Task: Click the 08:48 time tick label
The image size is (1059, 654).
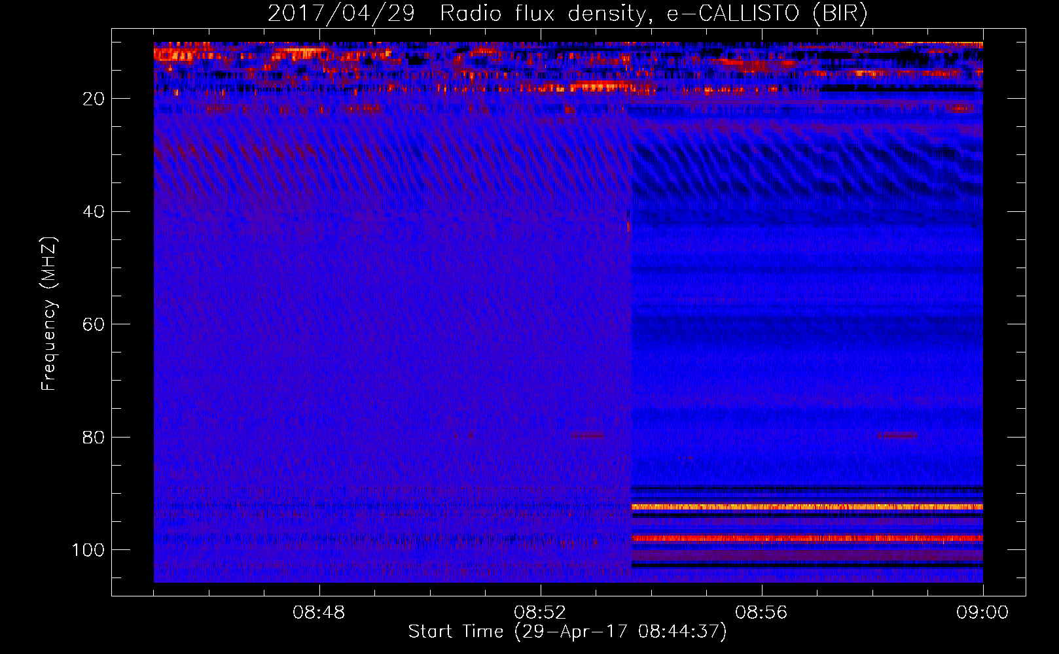Action: pos(319,613)
